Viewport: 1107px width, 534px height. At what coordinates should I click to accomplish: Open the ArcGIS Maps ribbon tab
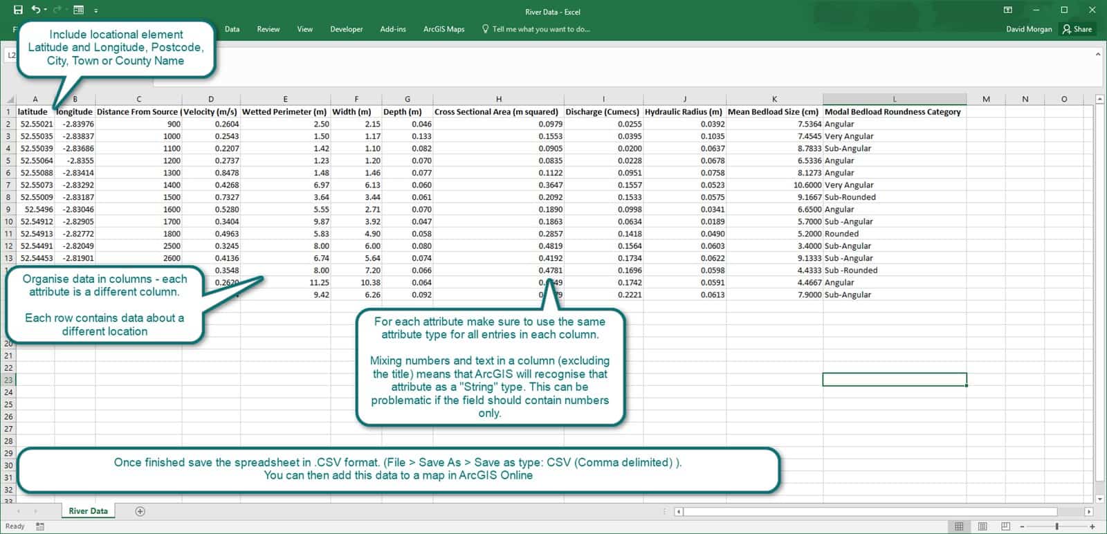point(443,29)
